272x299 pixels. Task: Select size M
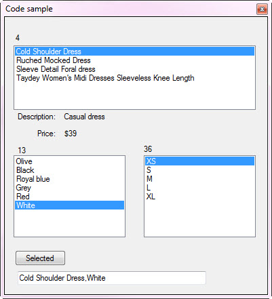point(199,179)
